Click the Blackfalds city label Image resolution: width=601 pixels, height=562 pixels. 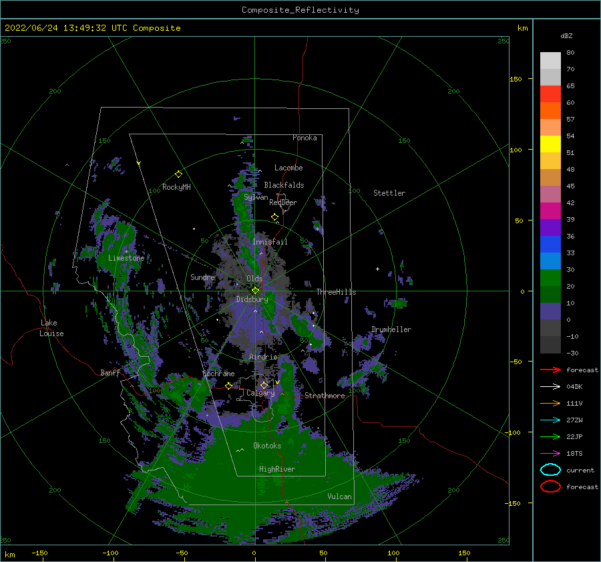click(x=284, y=185)
